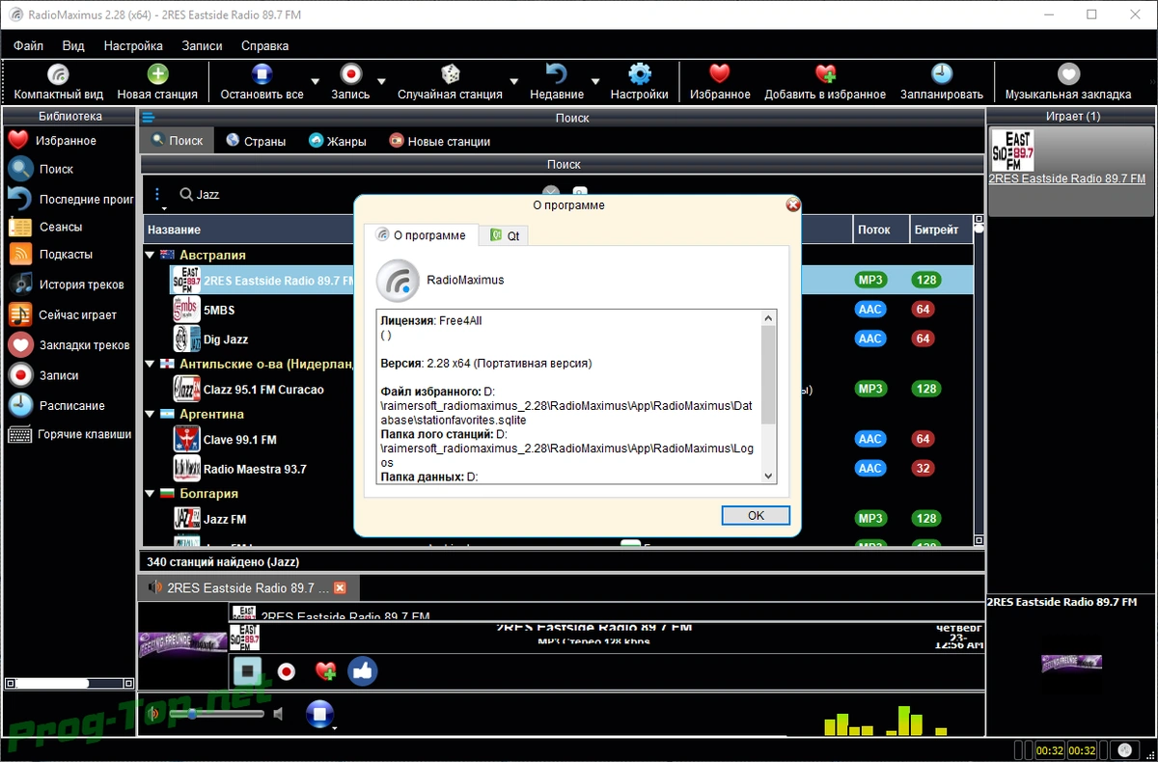The width and height of the screenshot is (1158, 762).
Task: Open Закладки треков in the sidebar
Action: (68, 345)
